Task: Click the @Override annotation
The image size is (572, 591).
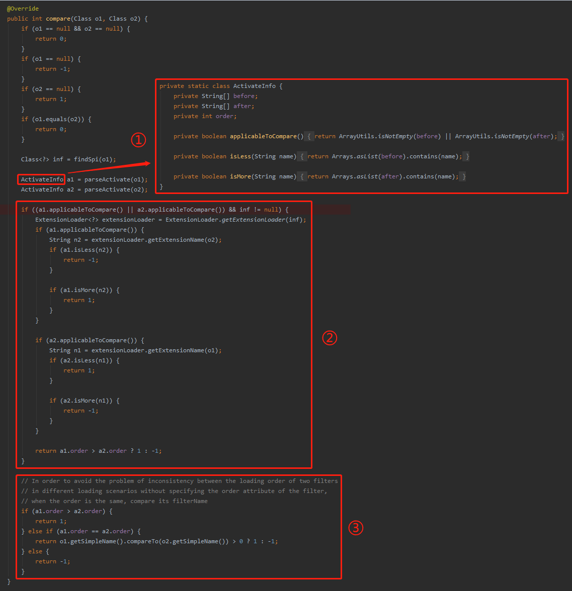Action: [x=23, y=8]
